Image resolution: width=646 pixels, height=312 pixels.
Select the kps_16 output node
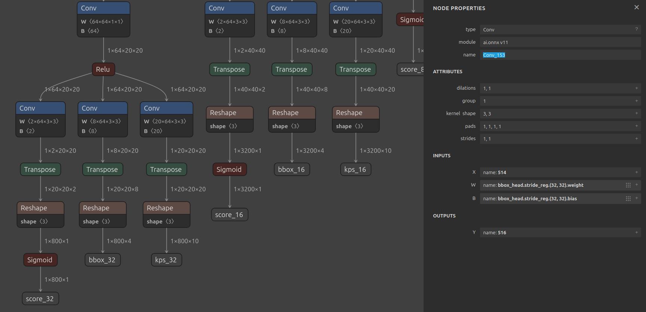pyautogui.click(x=355, y=170)
